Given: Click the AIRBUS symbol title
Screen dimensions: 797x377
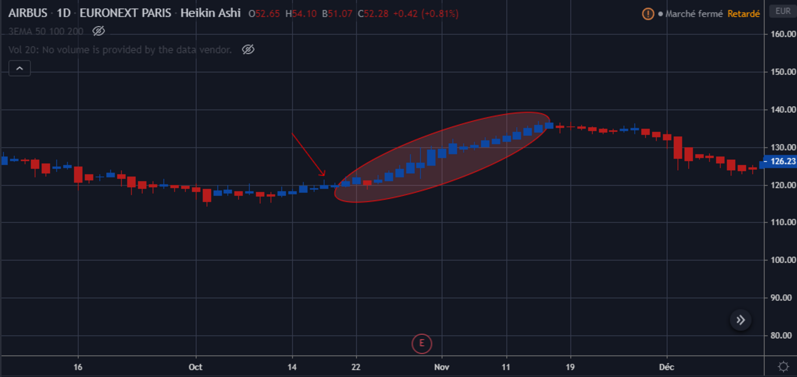Looking at the screenshot, I should [x=28, y=13].
